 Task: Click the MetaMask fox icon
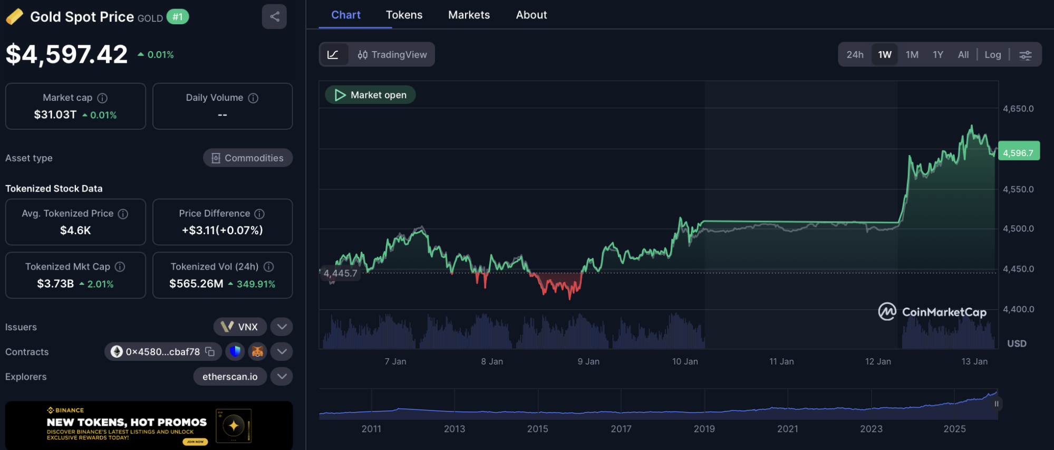click(257, 351)
